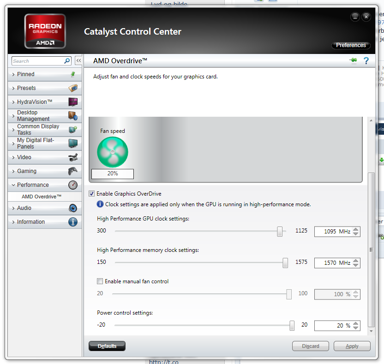Viewport: 384px width, 364px height.
Task: Click the Apply button
Action: 352,346
